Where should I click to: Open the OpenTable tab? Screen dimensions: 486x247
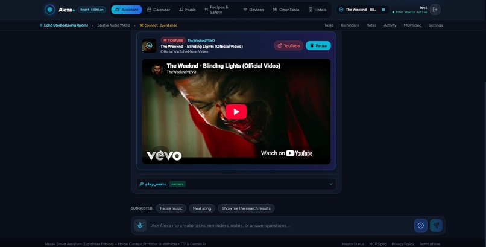286,10
